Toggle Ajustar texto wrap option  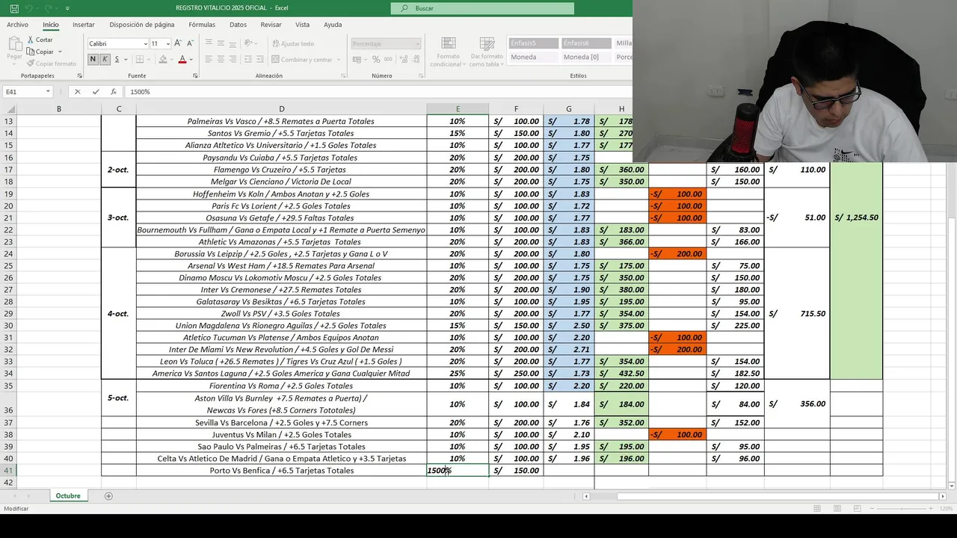pyautogui.click(x=293, y=43)
